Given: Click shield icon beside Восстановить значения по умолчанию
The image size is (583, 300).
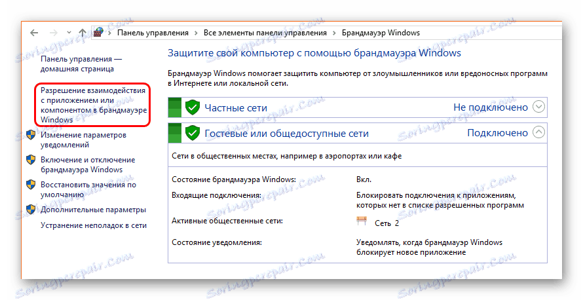Looking at the screenshot, I should click(x=31, y=184).
